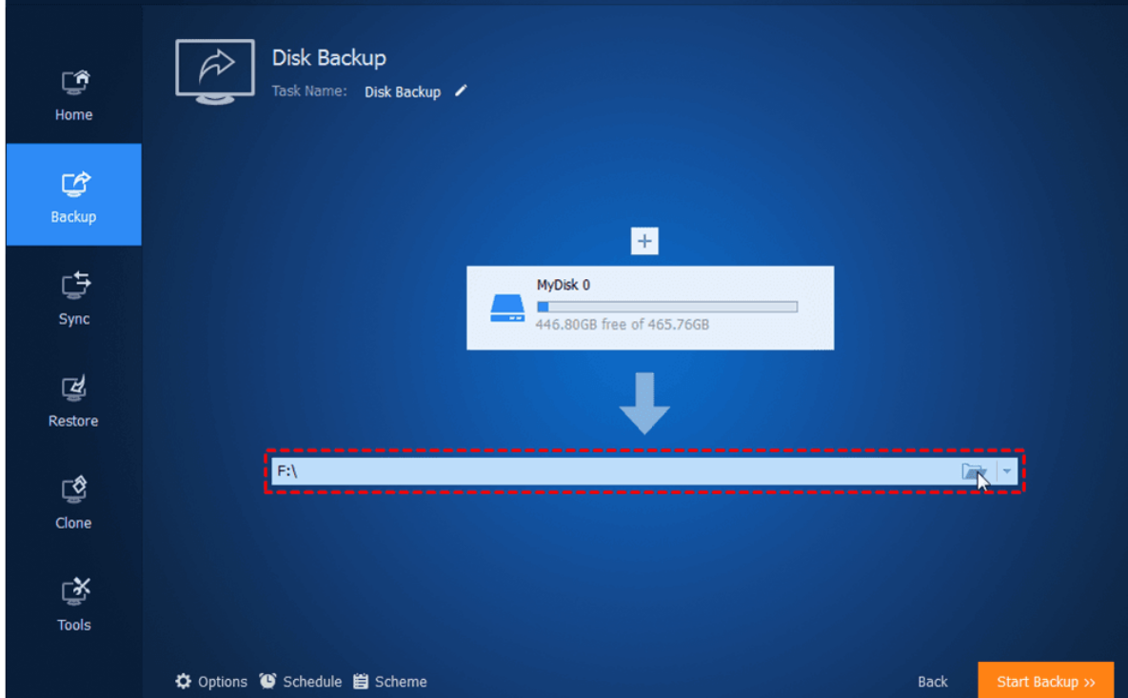
Task: Click the F:\ destination path field
Action: pyautogui.click(x=609, y=471)
